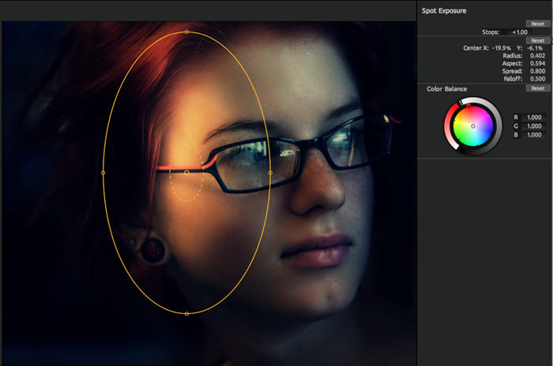Click the Center X -19.9% value

(x=501, y=48)
